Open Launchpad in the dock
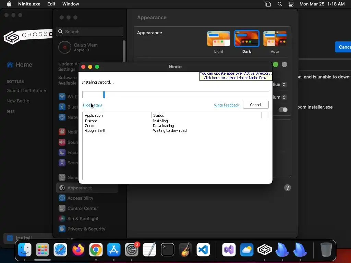This screenshot has height=263, width=351. [x=42, y=250]
